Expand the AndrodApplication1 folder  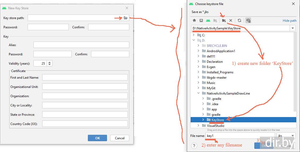[x=198, y=51]
